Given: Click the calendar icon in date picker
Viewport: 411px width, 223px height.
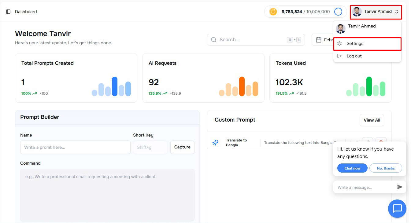Looking at the screenshot, I should [318, 40].
